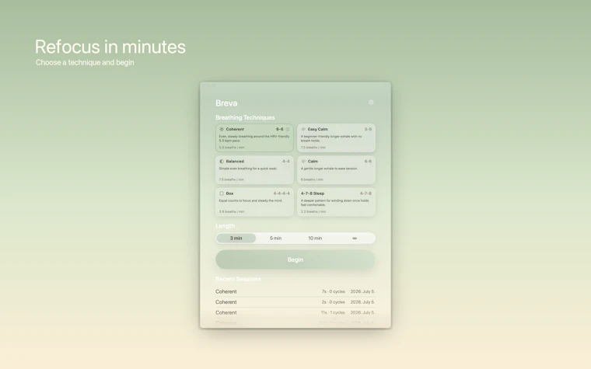Click the sun icon on Coherent card
Image resolution: width=591 pixels, height=369 pixels.
[x=222, y=129]
